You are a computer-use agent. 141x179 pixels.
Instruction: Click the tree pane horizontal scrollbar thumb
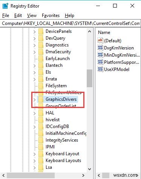click(31, 175)
